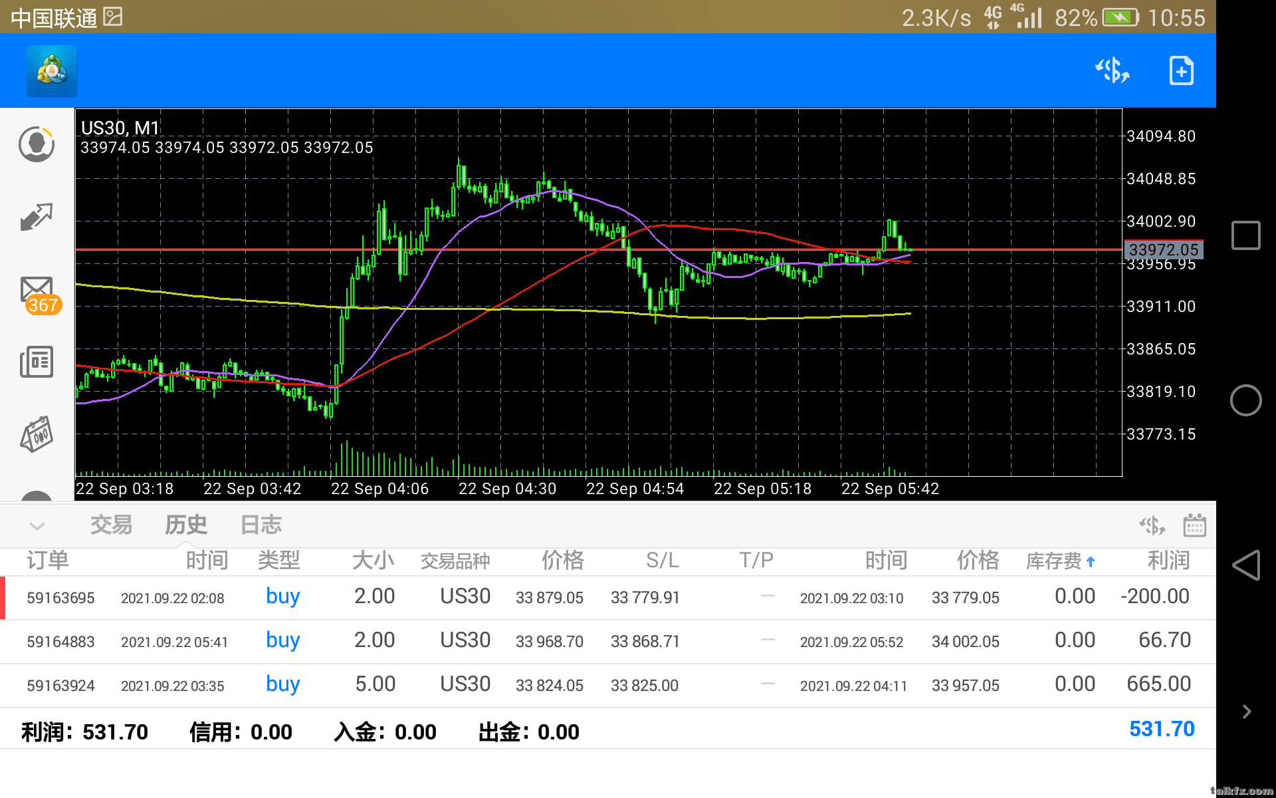Open the economic calendar icon in sidebar

click(37, 434)
